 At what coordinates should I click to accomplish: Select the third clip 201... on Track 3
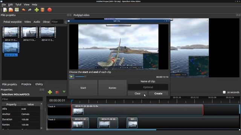(x=132, y=123)
